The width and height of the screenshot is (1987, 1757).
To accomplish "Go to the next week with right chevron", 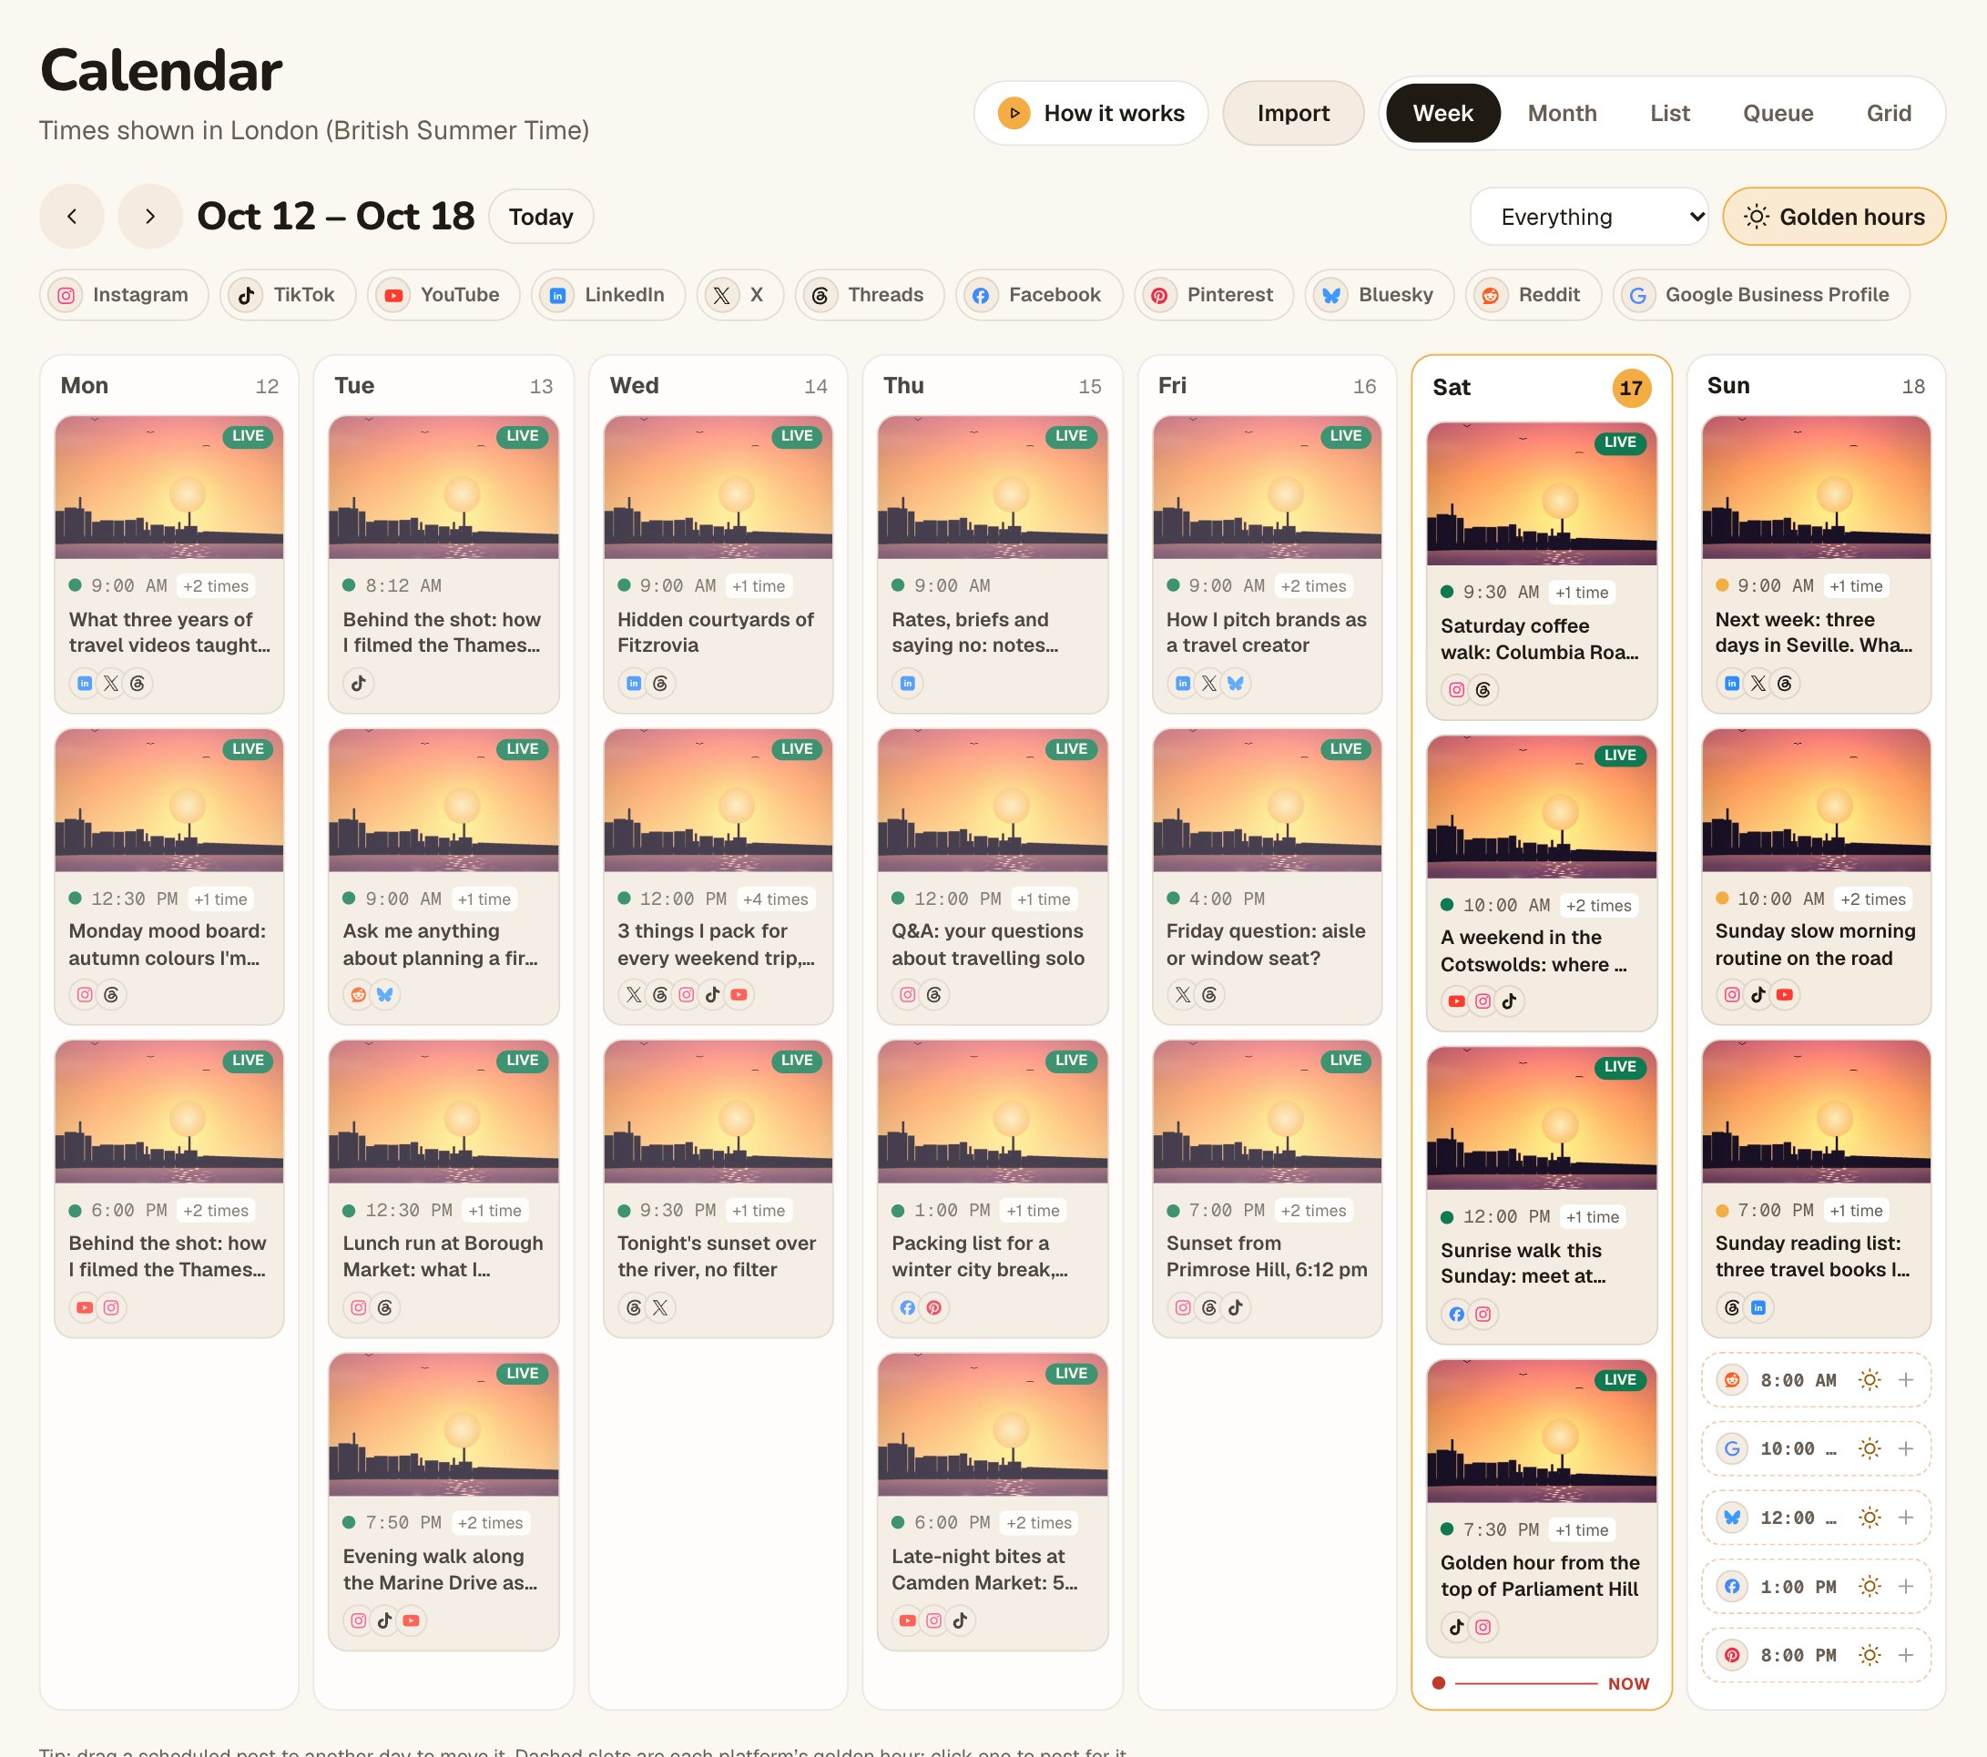I will point(149,216).
